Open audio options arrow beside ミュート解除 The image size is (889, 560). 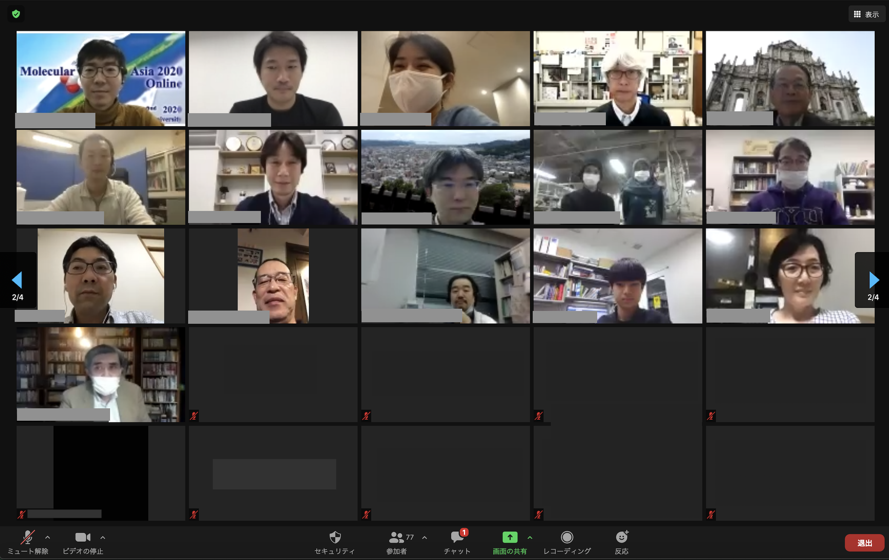pos(48,537)
